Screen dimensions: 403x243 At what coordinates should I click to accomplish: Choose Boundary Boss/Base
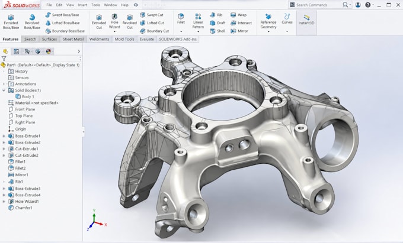click(x=65, y=31)
